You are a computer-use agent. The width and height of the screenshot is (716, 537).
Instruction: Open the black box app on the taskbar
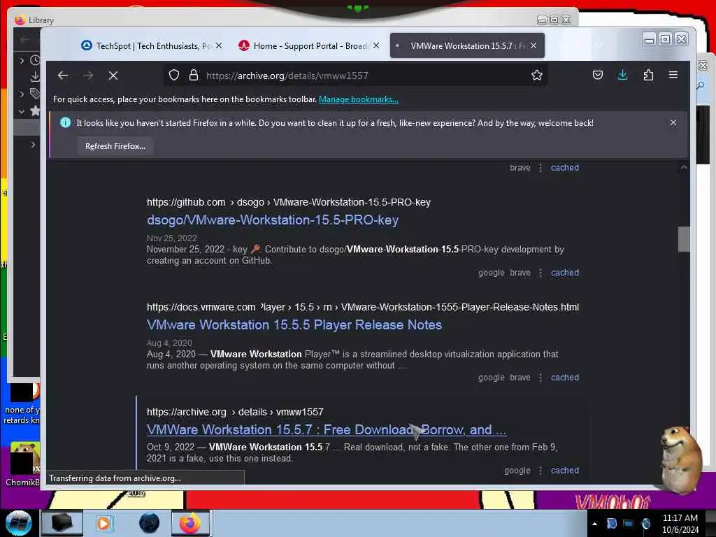pos(62,523)
